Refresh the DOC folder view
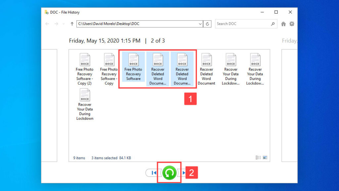Viewport: 339px width, 191px height. click(208, 24)
